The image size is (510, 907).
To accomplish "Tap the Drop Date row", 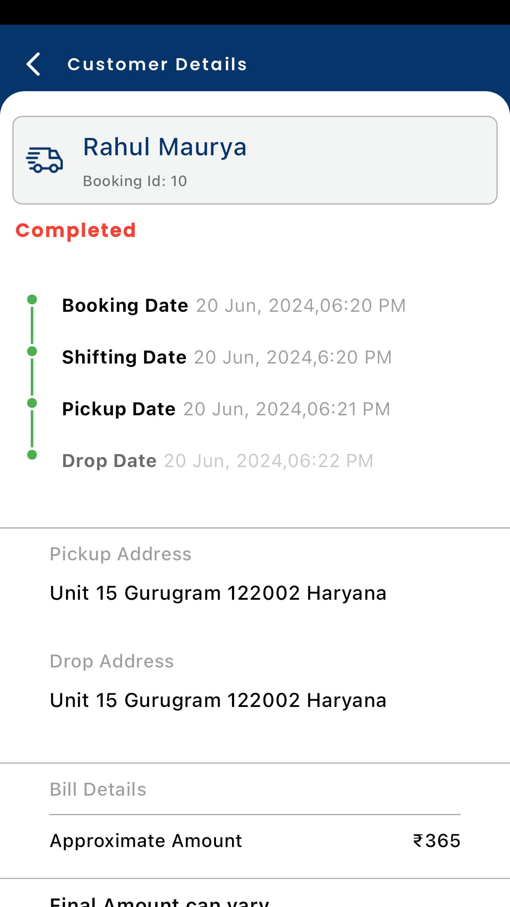I will point(218,461).
